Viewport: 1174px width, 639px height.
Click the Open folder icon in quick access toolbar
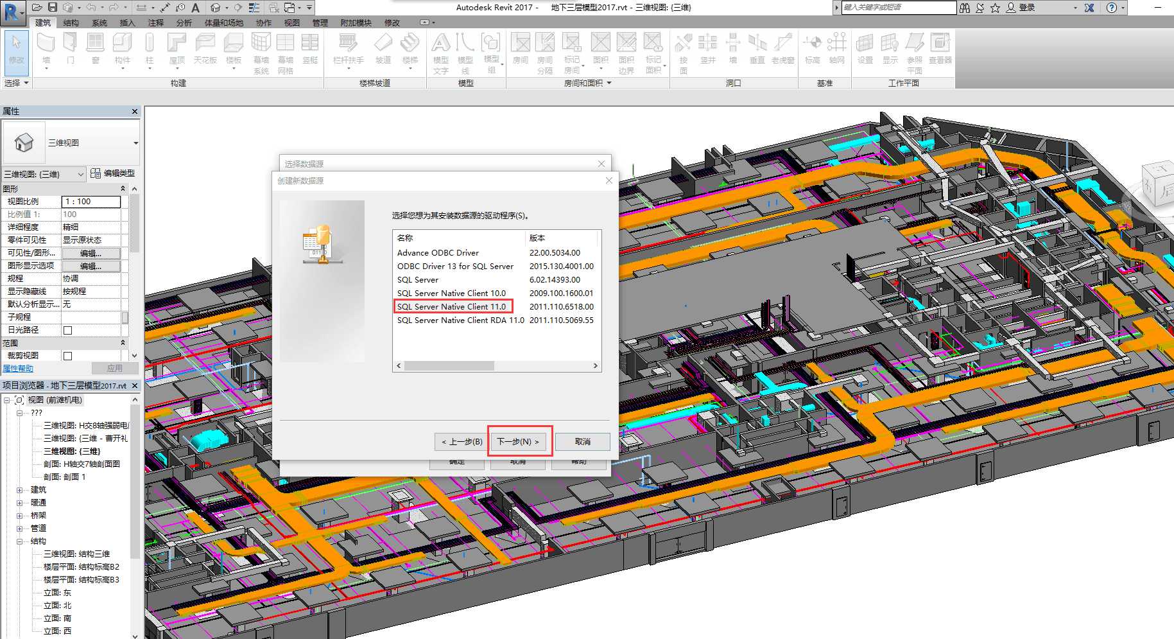(37, 8)
